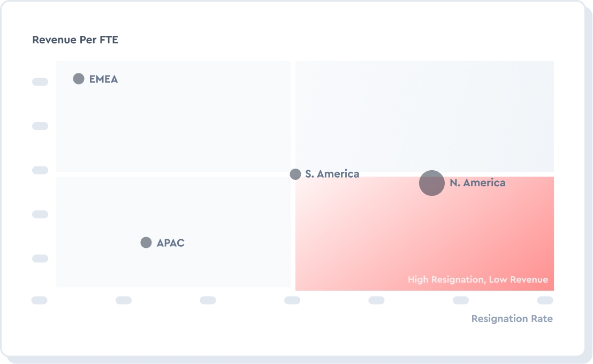
Task: Click the APAC text label
Action: pyautogui.click(x=170, y=243)
